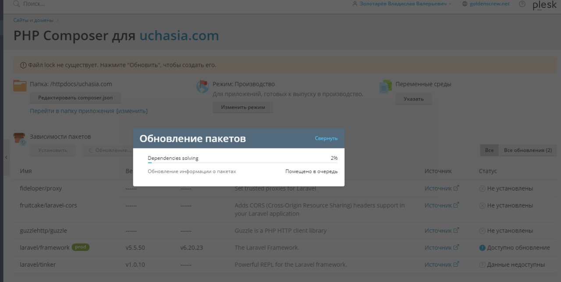This screenshot has height=282, width=561.
Task: Expand the left sidebar arrow
Action: pos(6,157)
